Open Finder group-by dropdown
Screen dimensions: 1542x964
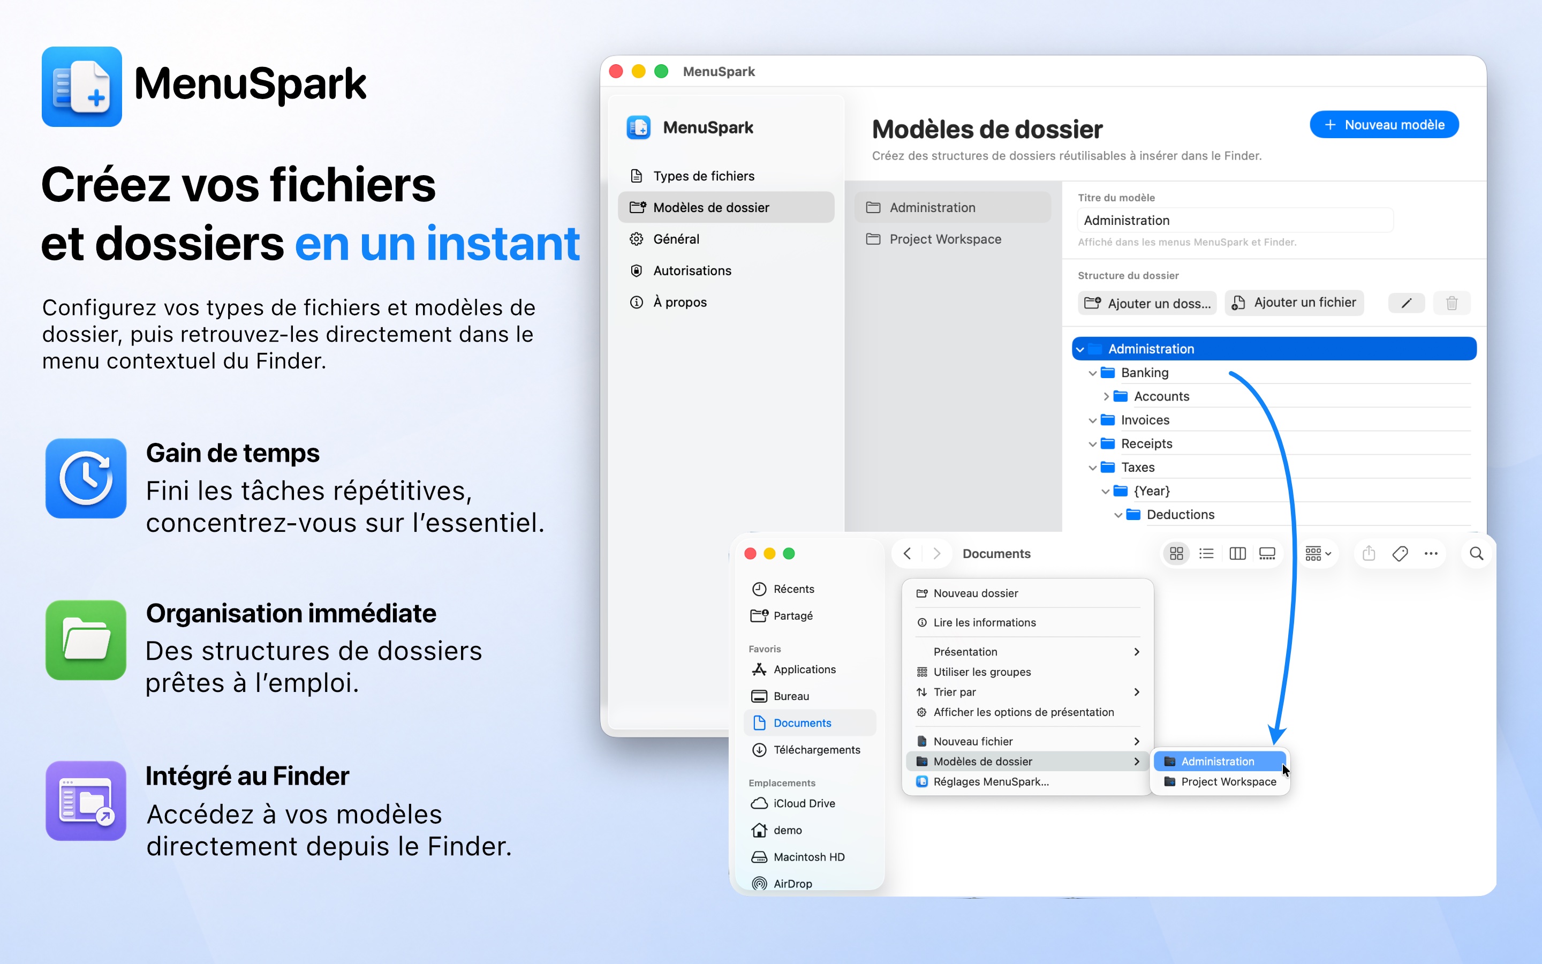pyautogui.click(x=1318, y=553)
